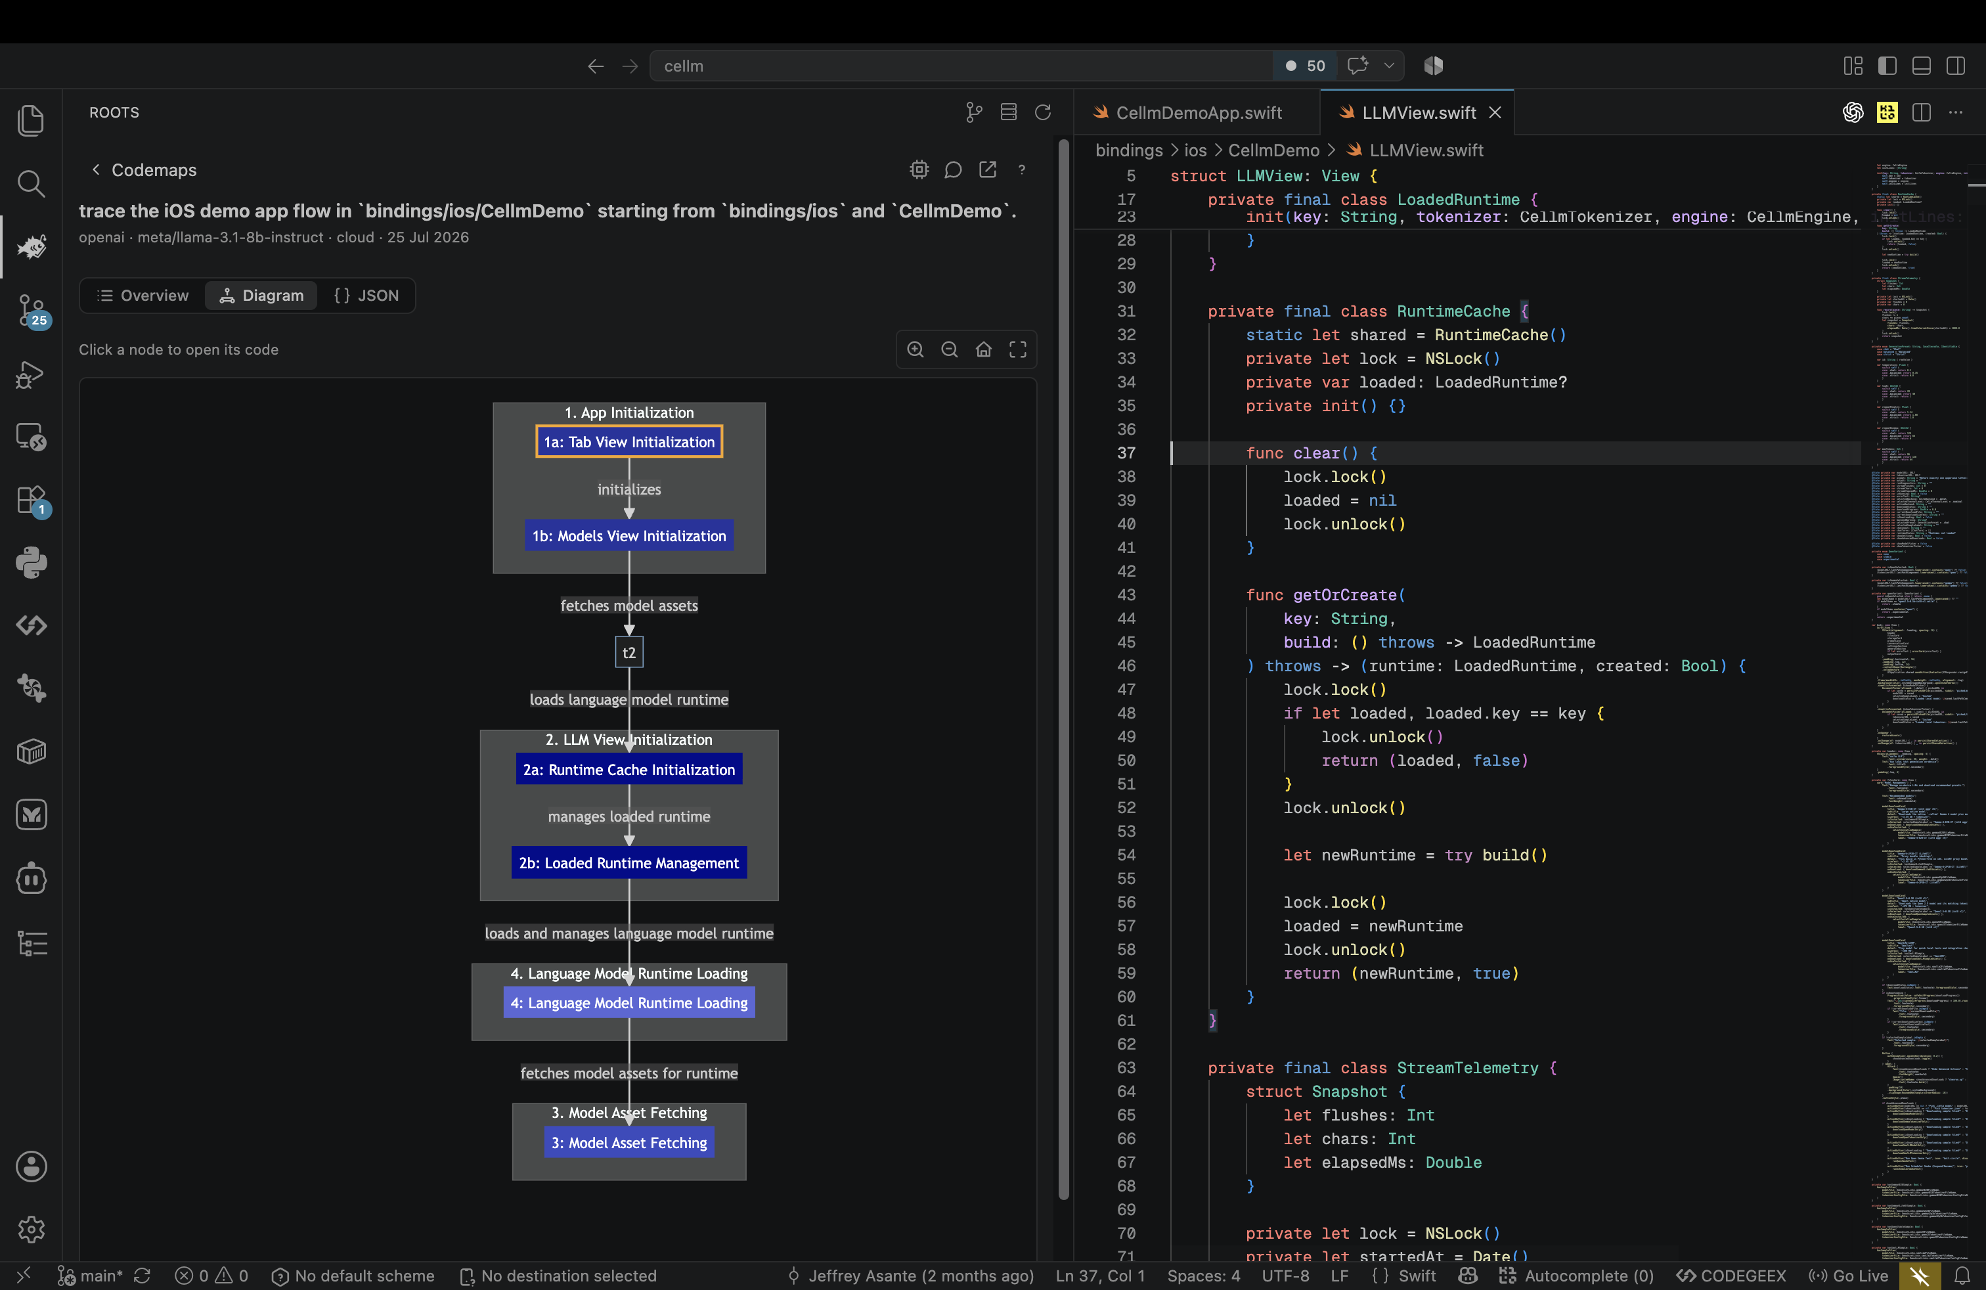1986x1290 pixels.
Task: Open Remote Explorer view icon
Action: [x=31, y=436]
